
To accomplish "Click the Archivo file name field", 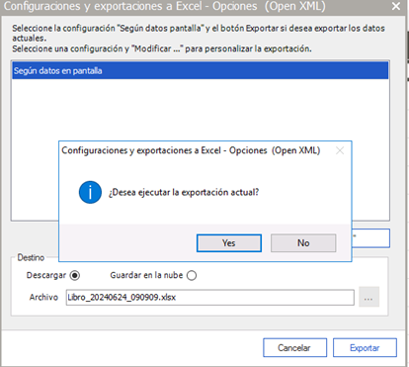I will 209,298.
